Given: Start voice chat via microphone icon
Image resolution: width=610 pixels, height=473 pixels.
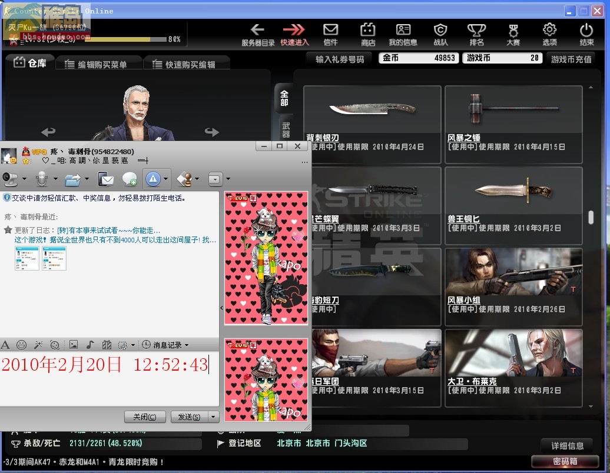Looking at the screenshot, I should [42, 179].
